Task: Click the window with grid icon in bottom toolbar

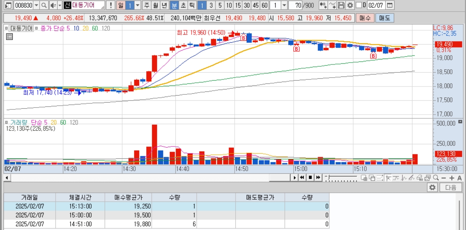Action: pyautogui.click(x=364, y=178)
